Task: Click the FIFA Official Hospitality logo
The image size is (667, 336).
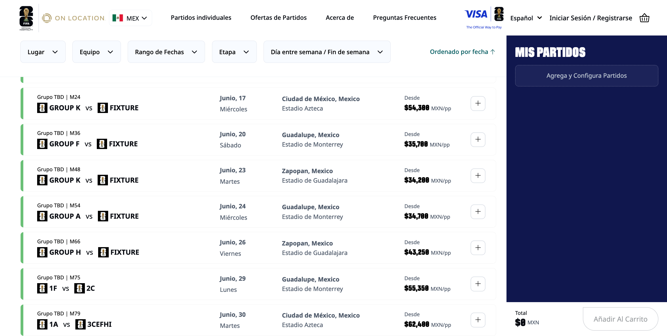Action: [x=26, y=18]
